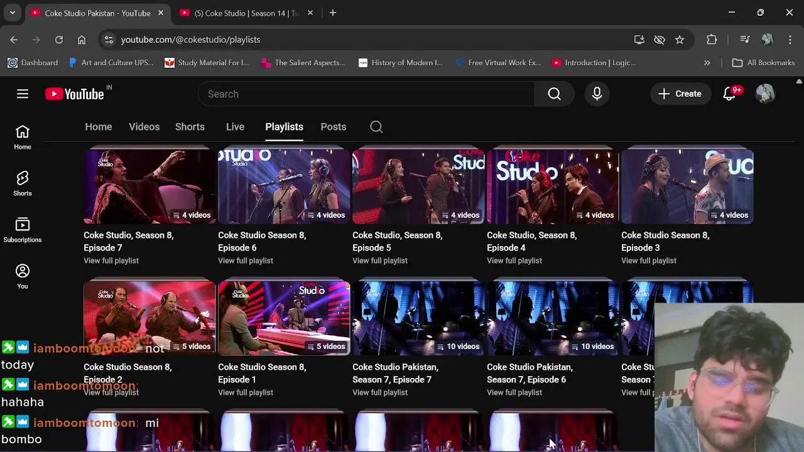
Task: Open the channel Home tab
Action: click(99, 127)
